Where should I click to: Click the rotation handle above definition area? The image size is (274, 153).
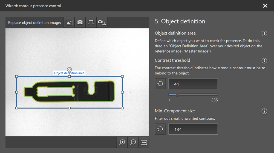click(70, 69)
